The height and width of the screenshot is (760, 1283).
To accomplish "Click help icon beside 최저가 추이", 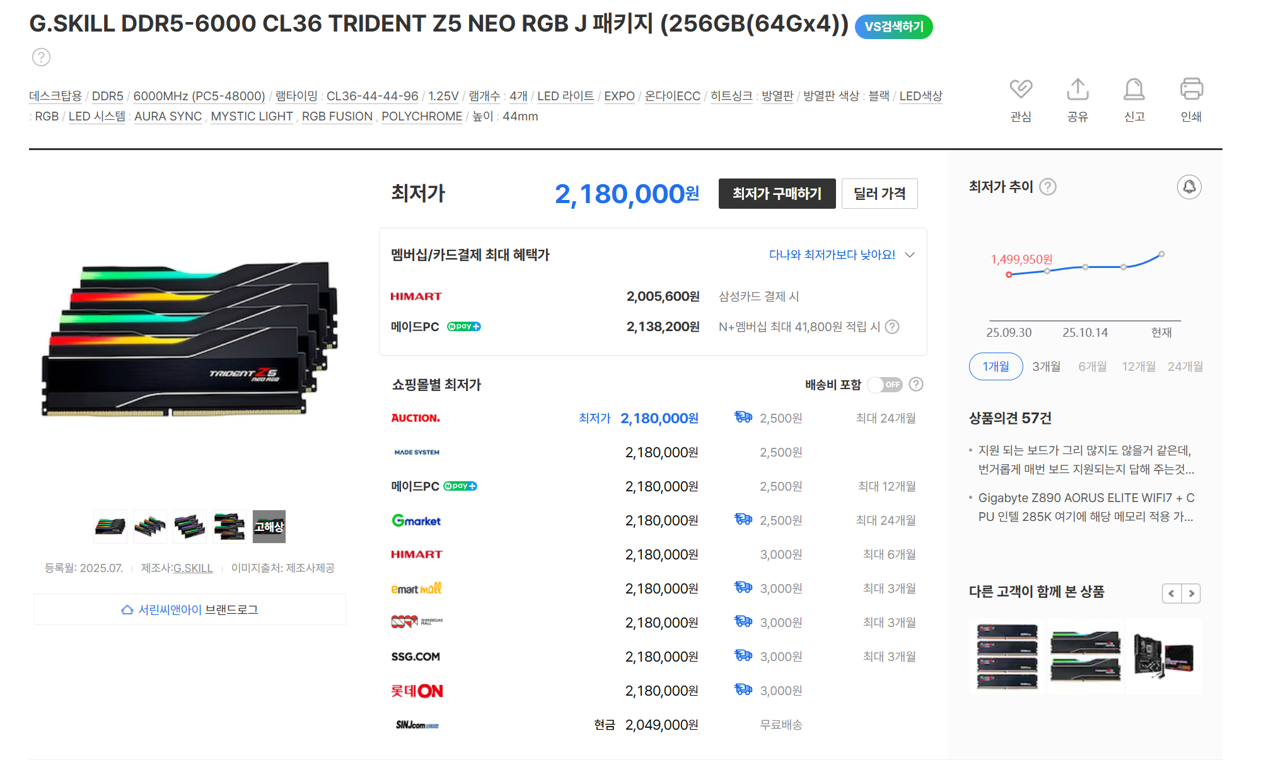I will pyautogui.click(x=1048, y=187).
